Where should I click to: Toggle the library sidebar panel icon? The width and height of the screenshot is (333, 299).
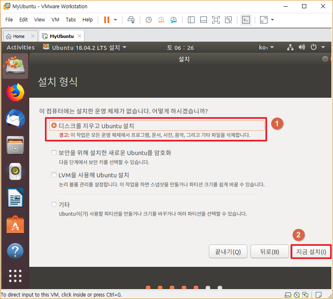(x=191, y=20)
